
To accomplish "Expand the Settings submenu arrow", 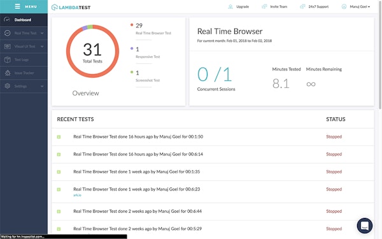I will coord(42,86).
